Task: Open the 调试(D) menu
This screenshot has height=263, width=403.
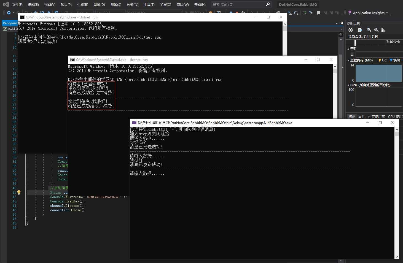Action: point(99,5)
